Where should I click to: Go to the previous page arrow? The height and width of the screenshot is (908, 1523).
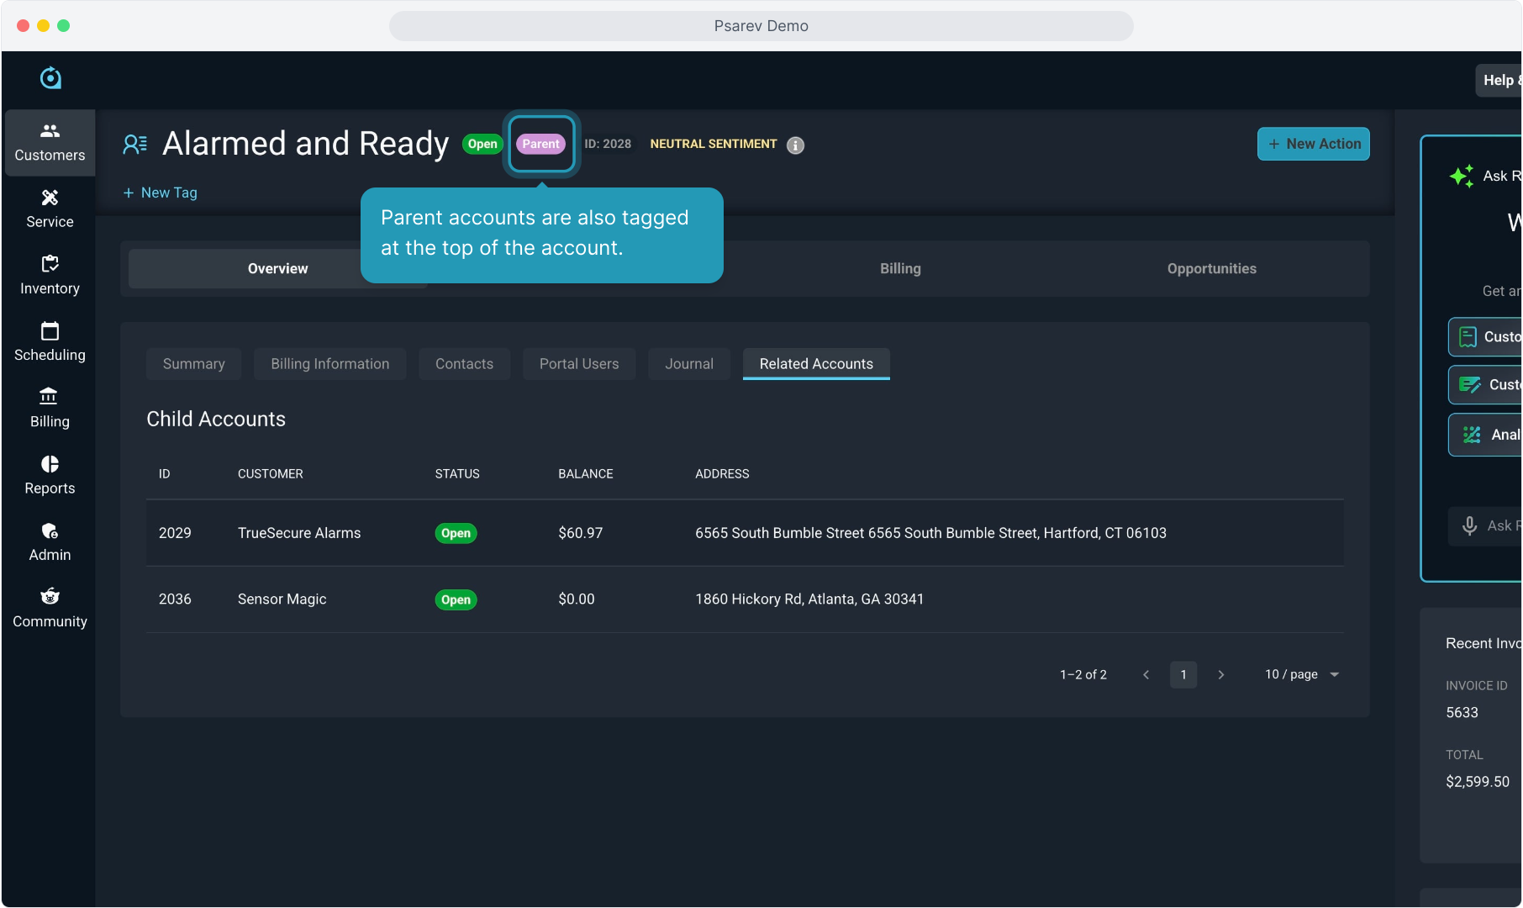(1146, 674)
